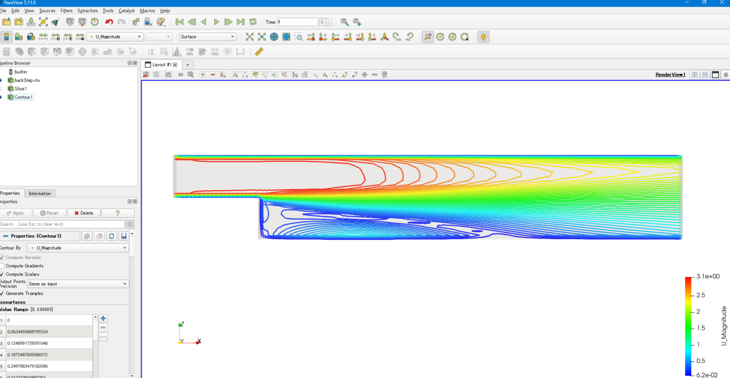This screenshot has width=730, height=378.
Task: Rotate view 90 degrees clockwise
Action: [x=397, y=37]
